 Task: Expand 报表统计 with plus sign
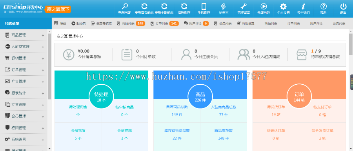pos(43,93)
